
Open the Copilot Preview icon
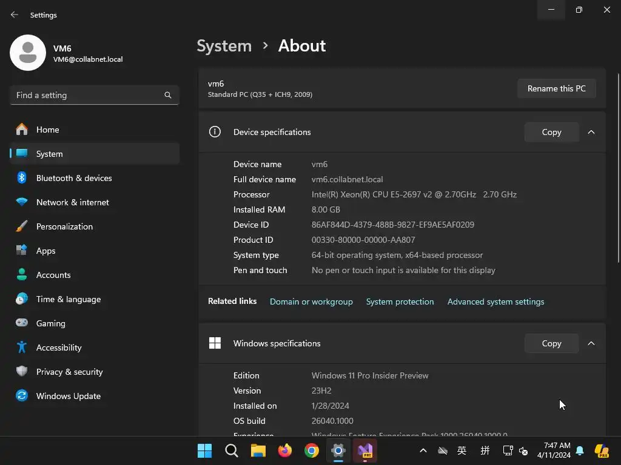tap(602, 450)
